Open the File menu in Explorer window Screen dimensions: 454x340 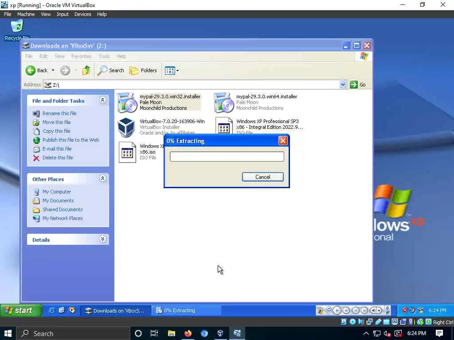tap(29, 56)
